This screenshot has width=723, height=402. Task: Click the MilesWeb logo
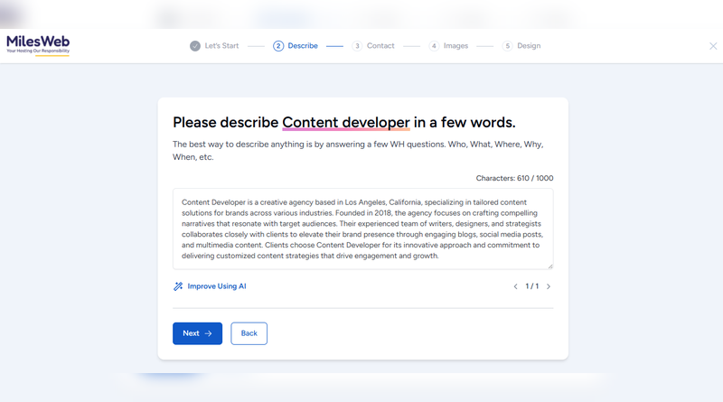38,44
